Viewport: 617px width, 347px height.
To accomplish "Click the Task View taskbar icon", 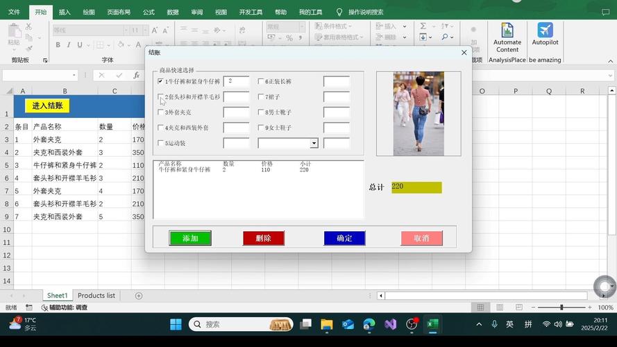I will (x=305, y=324).
